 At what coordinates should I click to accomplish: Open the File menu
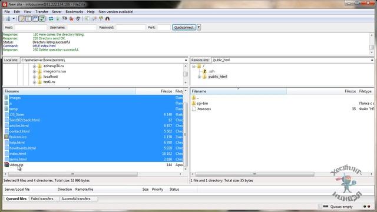point(7,12)
